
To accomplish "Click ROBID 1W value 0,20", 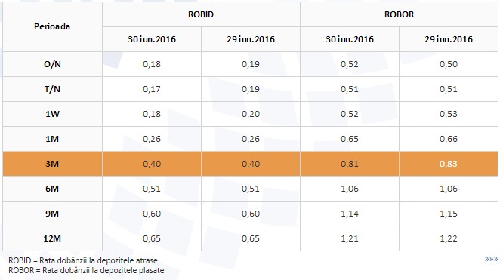I will [251, 114].
